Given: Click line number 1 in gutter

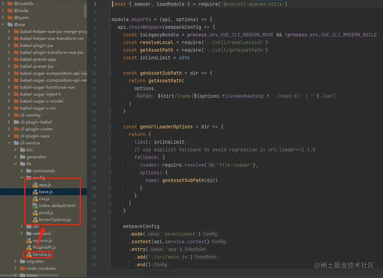Looking at the screenshot, I should click(x=95, y=4).
